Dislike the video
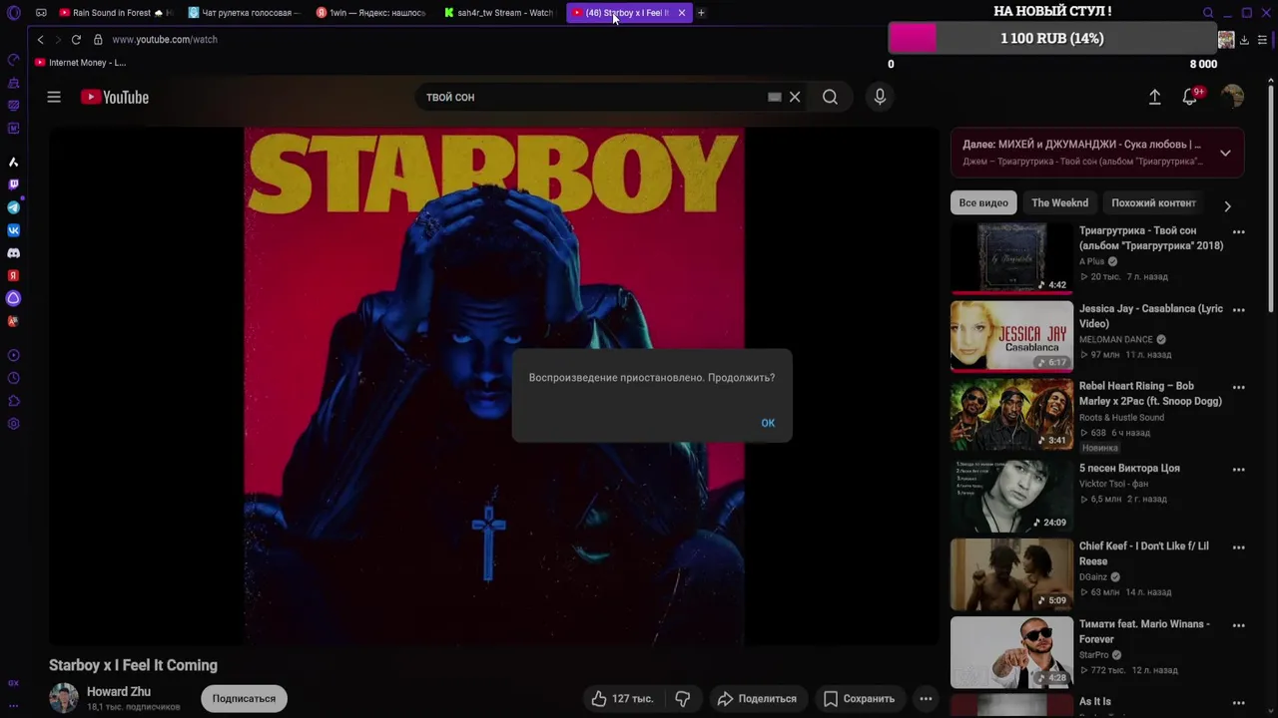Image resolution: width=1278 pixels, height=718 pixels. [683, 699]
